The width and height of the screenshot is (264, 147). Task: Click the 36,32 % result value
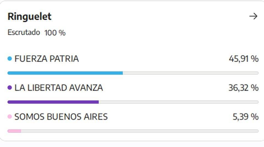click(244, 88)
